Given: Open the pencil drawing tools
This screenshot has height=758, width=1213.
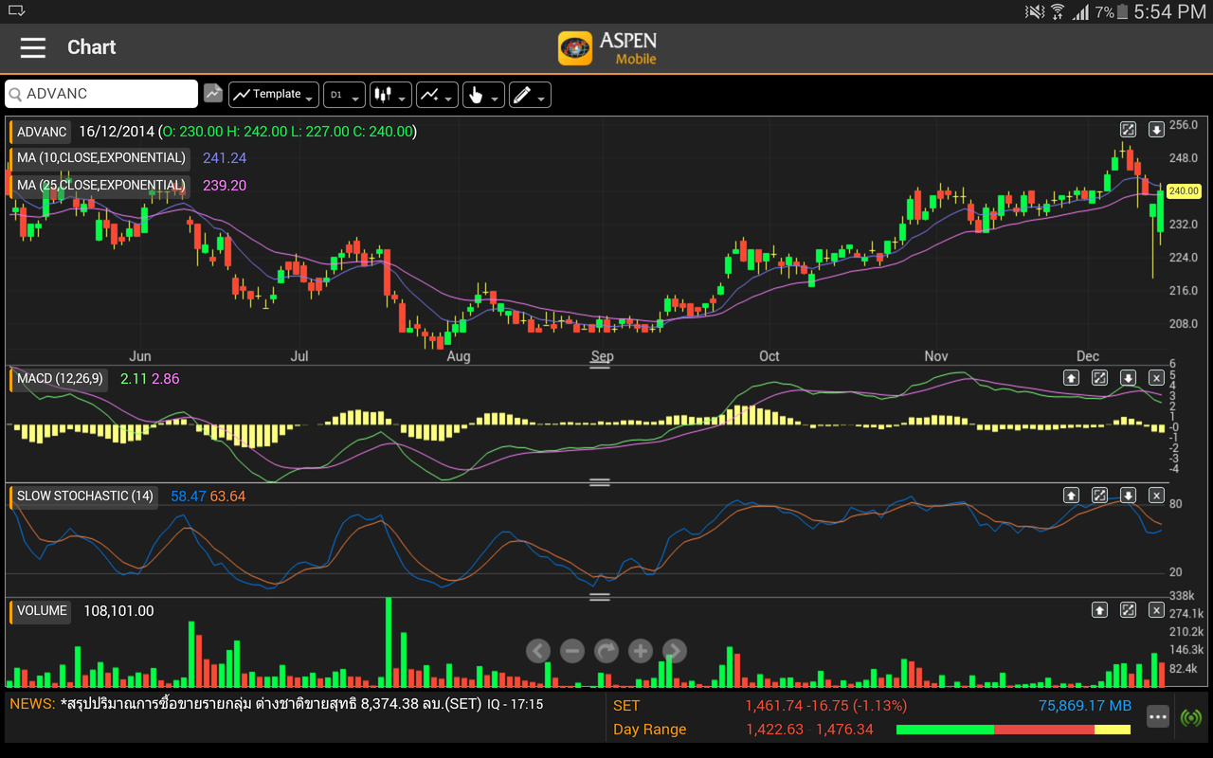Looking at the screenshot, I should tap(530, 95).
